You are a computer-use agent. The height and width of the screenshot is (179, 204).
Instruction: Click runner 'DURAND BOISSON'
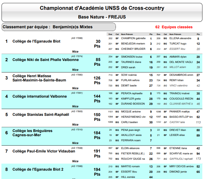[133, 104]
